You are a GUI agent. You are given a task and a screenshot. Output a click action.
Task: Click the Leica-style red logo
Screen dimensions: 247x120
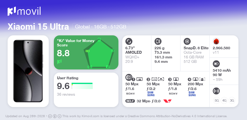[168, 101]
